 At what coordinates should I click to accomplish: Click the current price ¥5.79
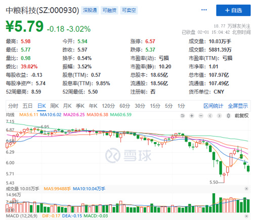25,26
